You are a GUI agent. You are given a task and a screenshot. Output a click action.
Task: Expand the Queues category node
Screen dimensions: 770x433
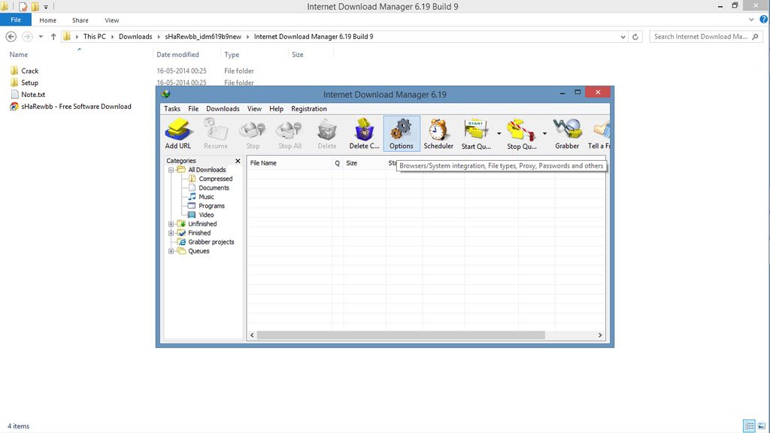171,251
